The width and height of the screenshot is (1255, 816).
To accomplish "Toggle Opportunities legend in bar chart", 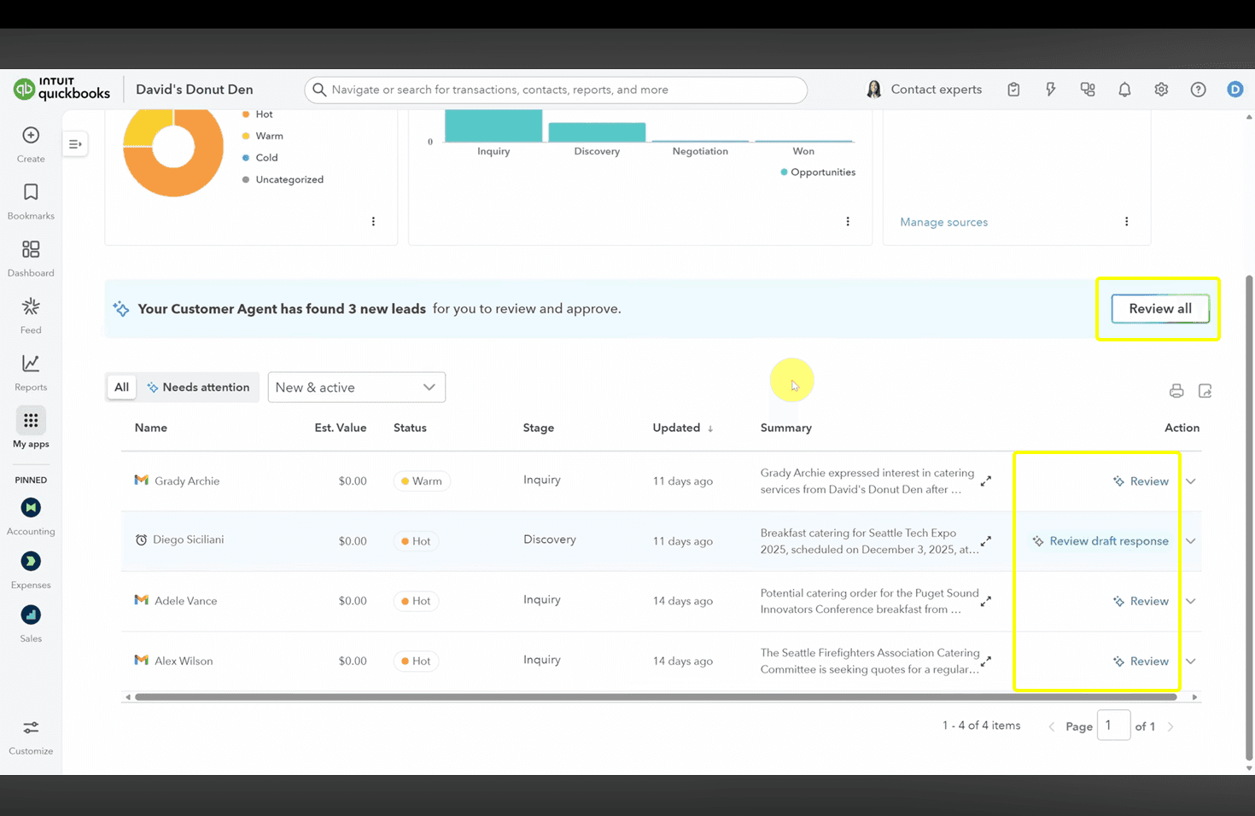I will point(818,172).
